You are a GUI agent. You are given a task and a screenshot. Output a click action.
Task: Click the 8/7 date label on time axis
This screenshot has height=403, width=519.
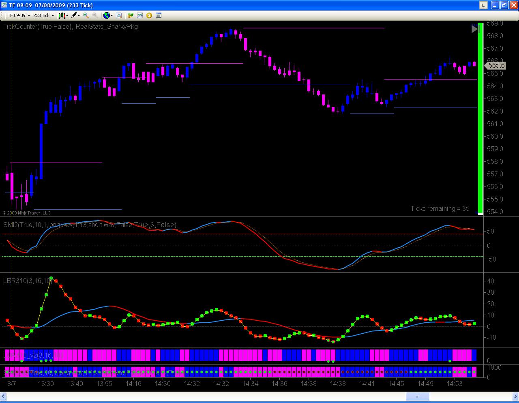(12, 384)
